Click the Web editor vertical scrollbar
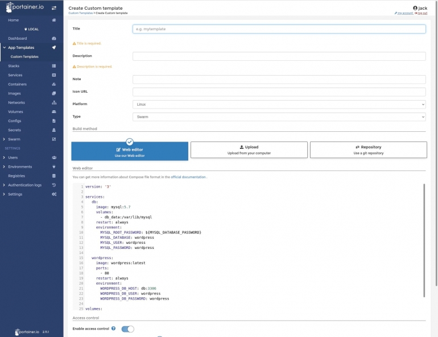Image resolution: width=438 pixels, height=337 pixels. (424, 240)
